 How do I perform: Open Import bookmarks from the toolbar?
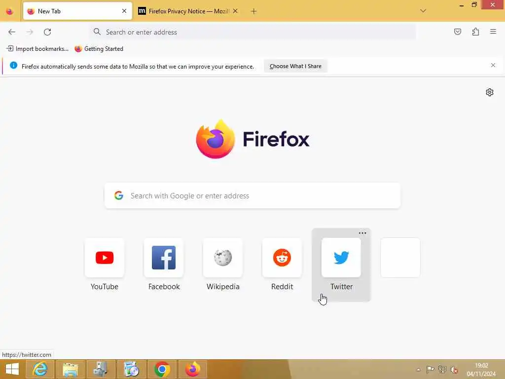pyautogui.click(x=37, y=49)
